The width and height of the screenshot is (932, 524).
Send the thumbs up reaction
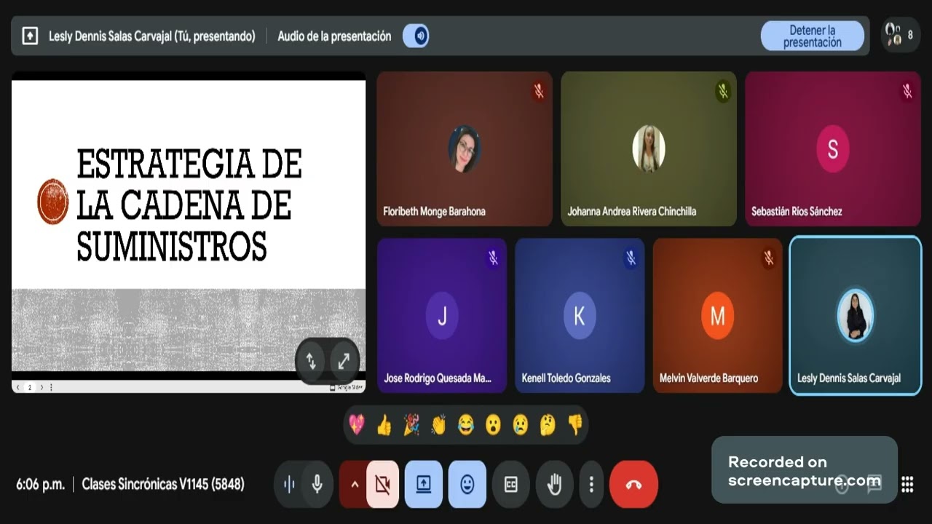(x=384, y=424)
